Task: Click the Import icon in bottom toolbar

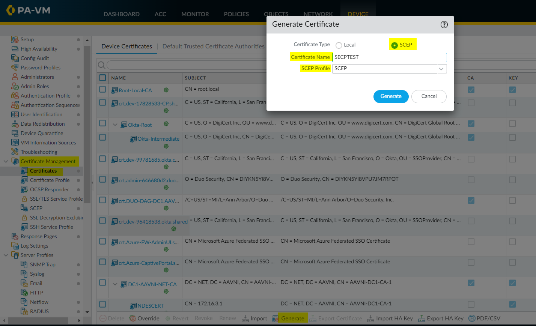Action: point(245,318)
